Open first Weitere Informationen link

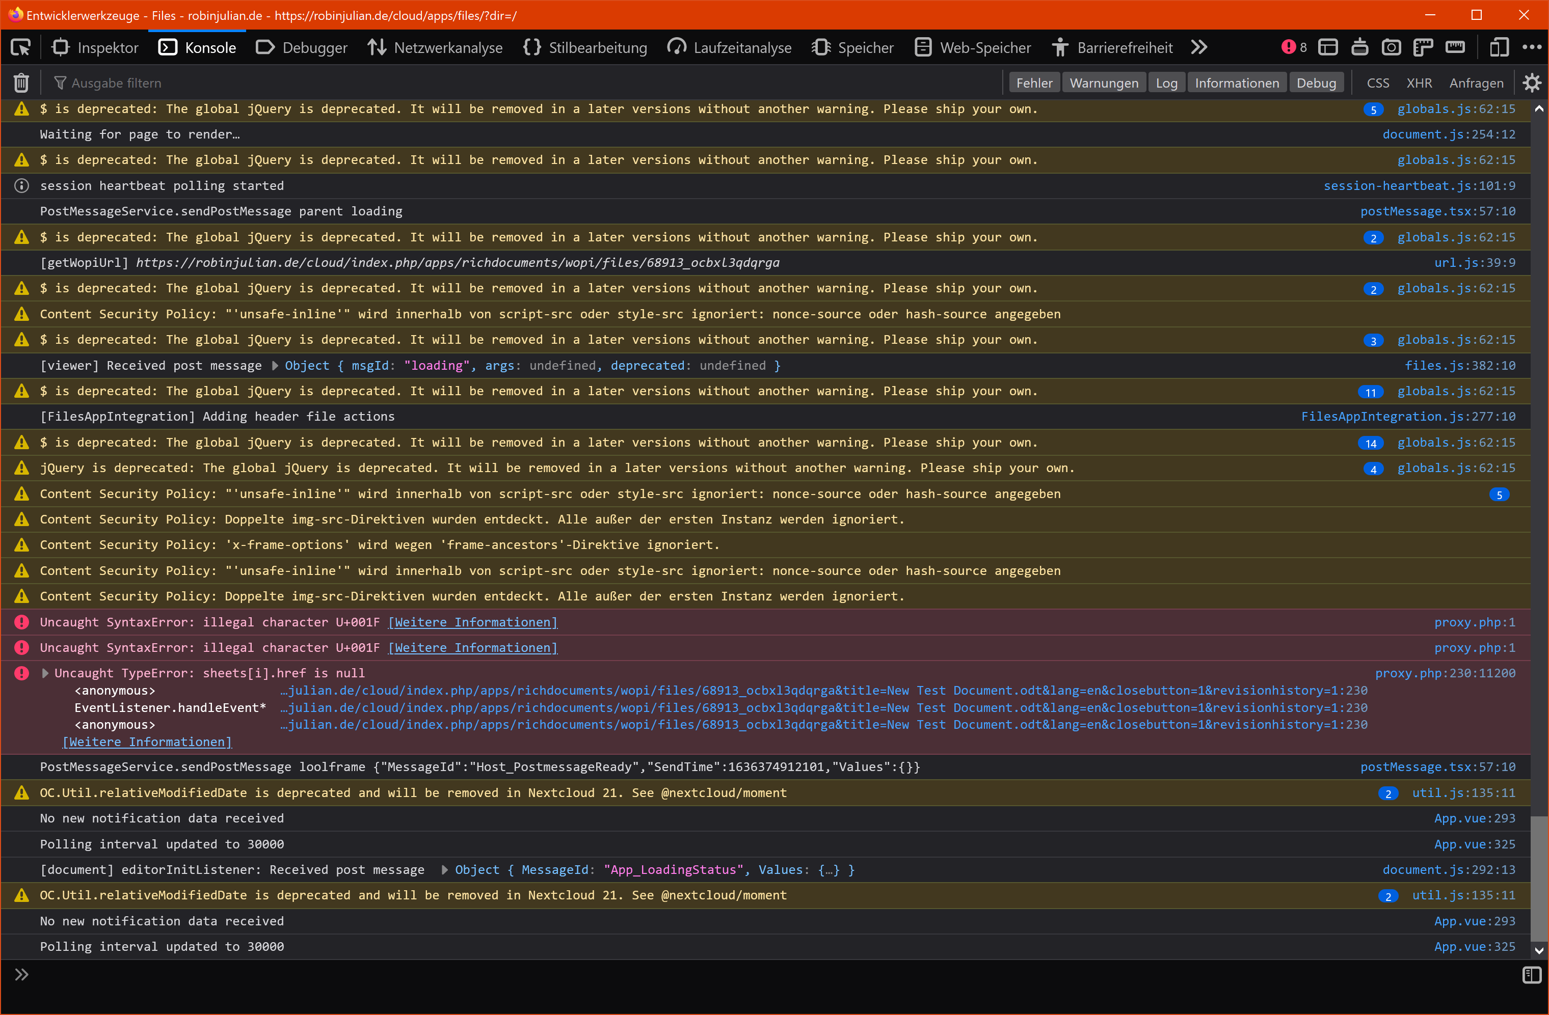pos(472,622)
